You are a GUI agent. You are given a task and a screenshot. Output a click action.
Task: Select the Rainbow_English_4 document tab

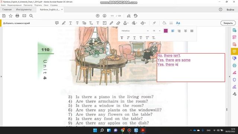(50, 10)
